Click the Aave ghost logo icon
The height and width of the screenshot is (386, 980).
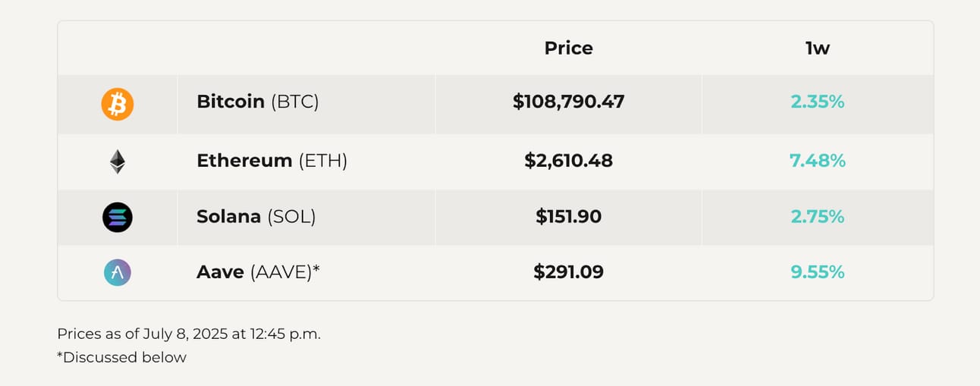(x=118, y=272)
